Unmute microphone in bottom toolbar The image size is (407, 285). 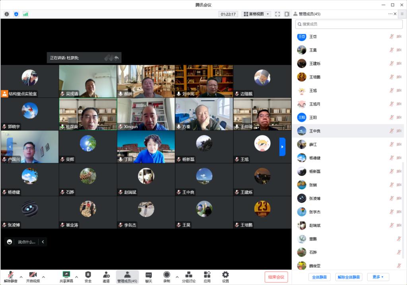[11, 277]
